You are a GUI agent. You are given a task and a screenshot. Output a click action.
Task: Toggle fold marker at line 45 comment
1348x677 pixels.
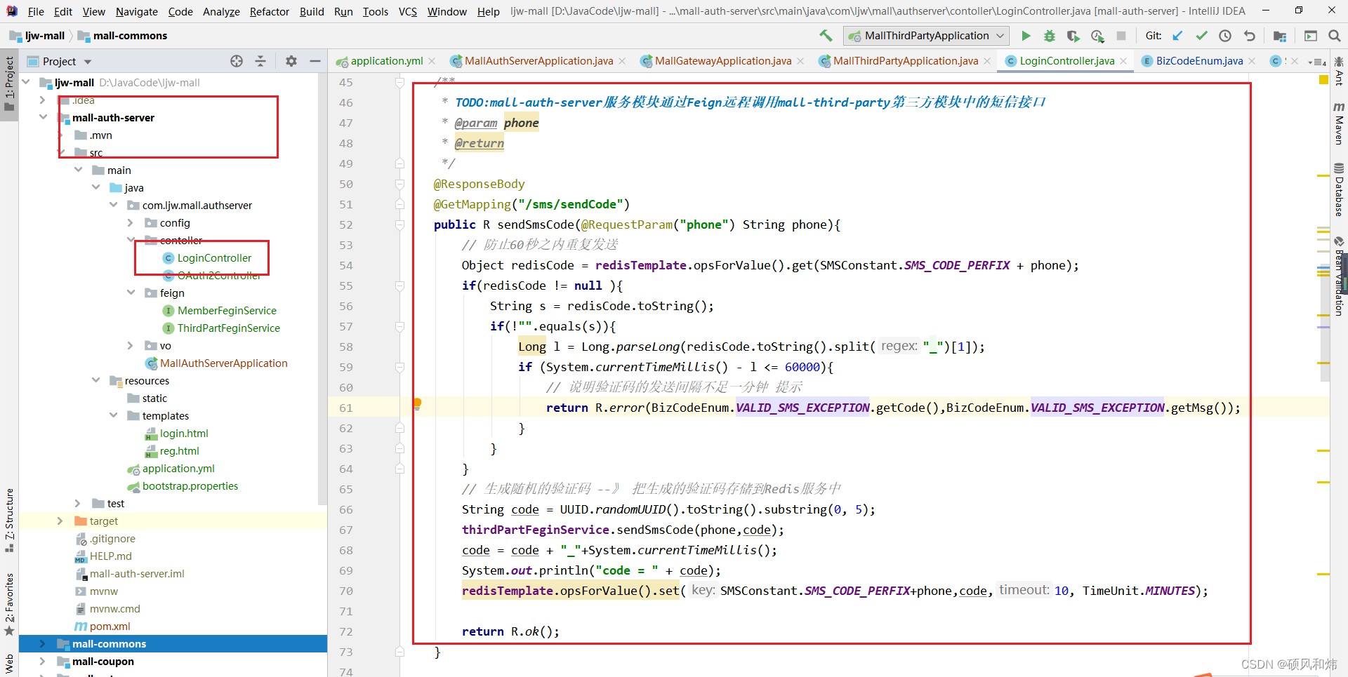point(399,82)
